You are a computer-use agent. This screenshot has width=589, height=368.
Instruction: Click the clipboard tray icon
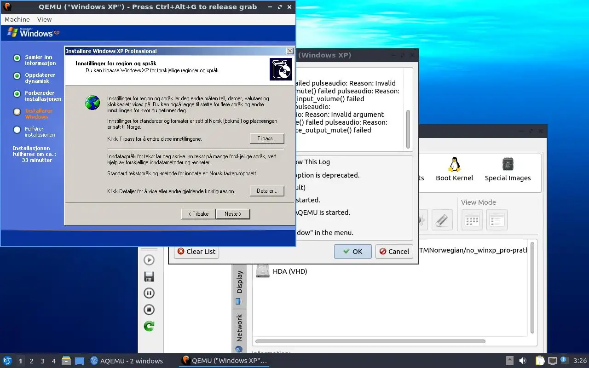pos(540,361)
